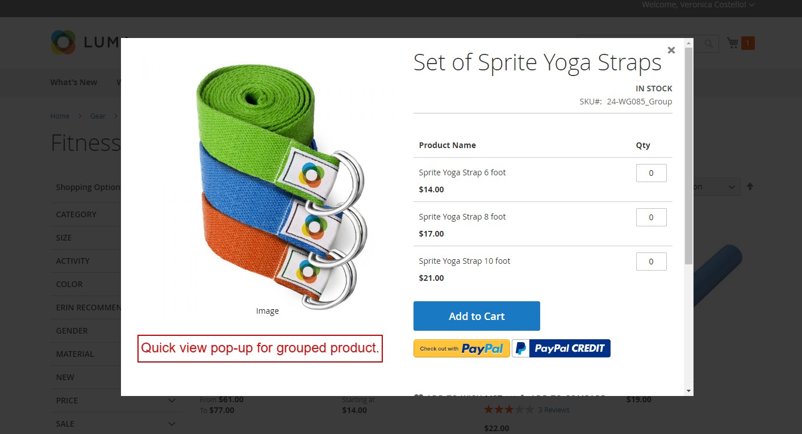Click the search magnifier icon
Viewport: 802px width, 434px height.
(x=708, y=43)
